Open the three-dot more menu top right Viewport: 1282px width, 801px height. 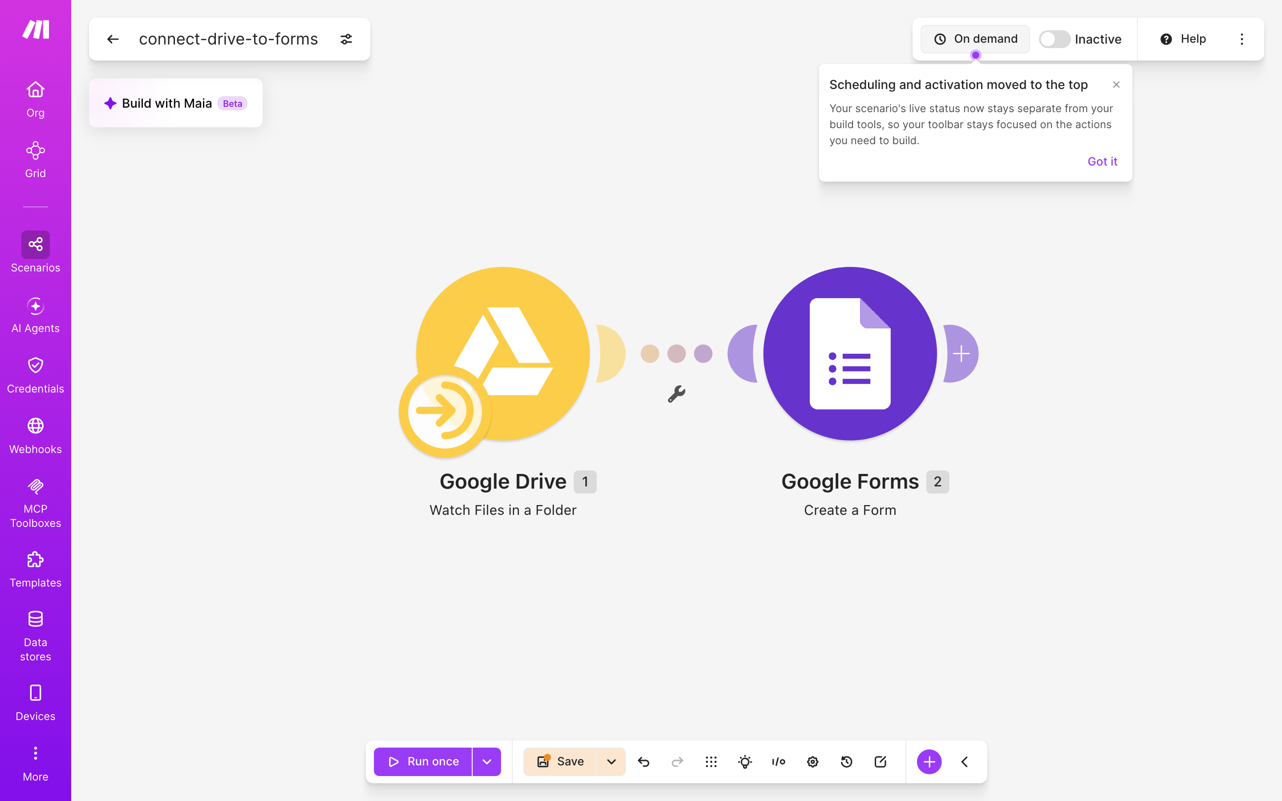pyautogui.click(x=1242, y=39)
